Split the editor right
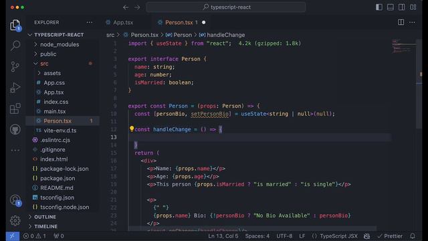The width and height of the screenshot is (428, 241). tap(401, 22)
